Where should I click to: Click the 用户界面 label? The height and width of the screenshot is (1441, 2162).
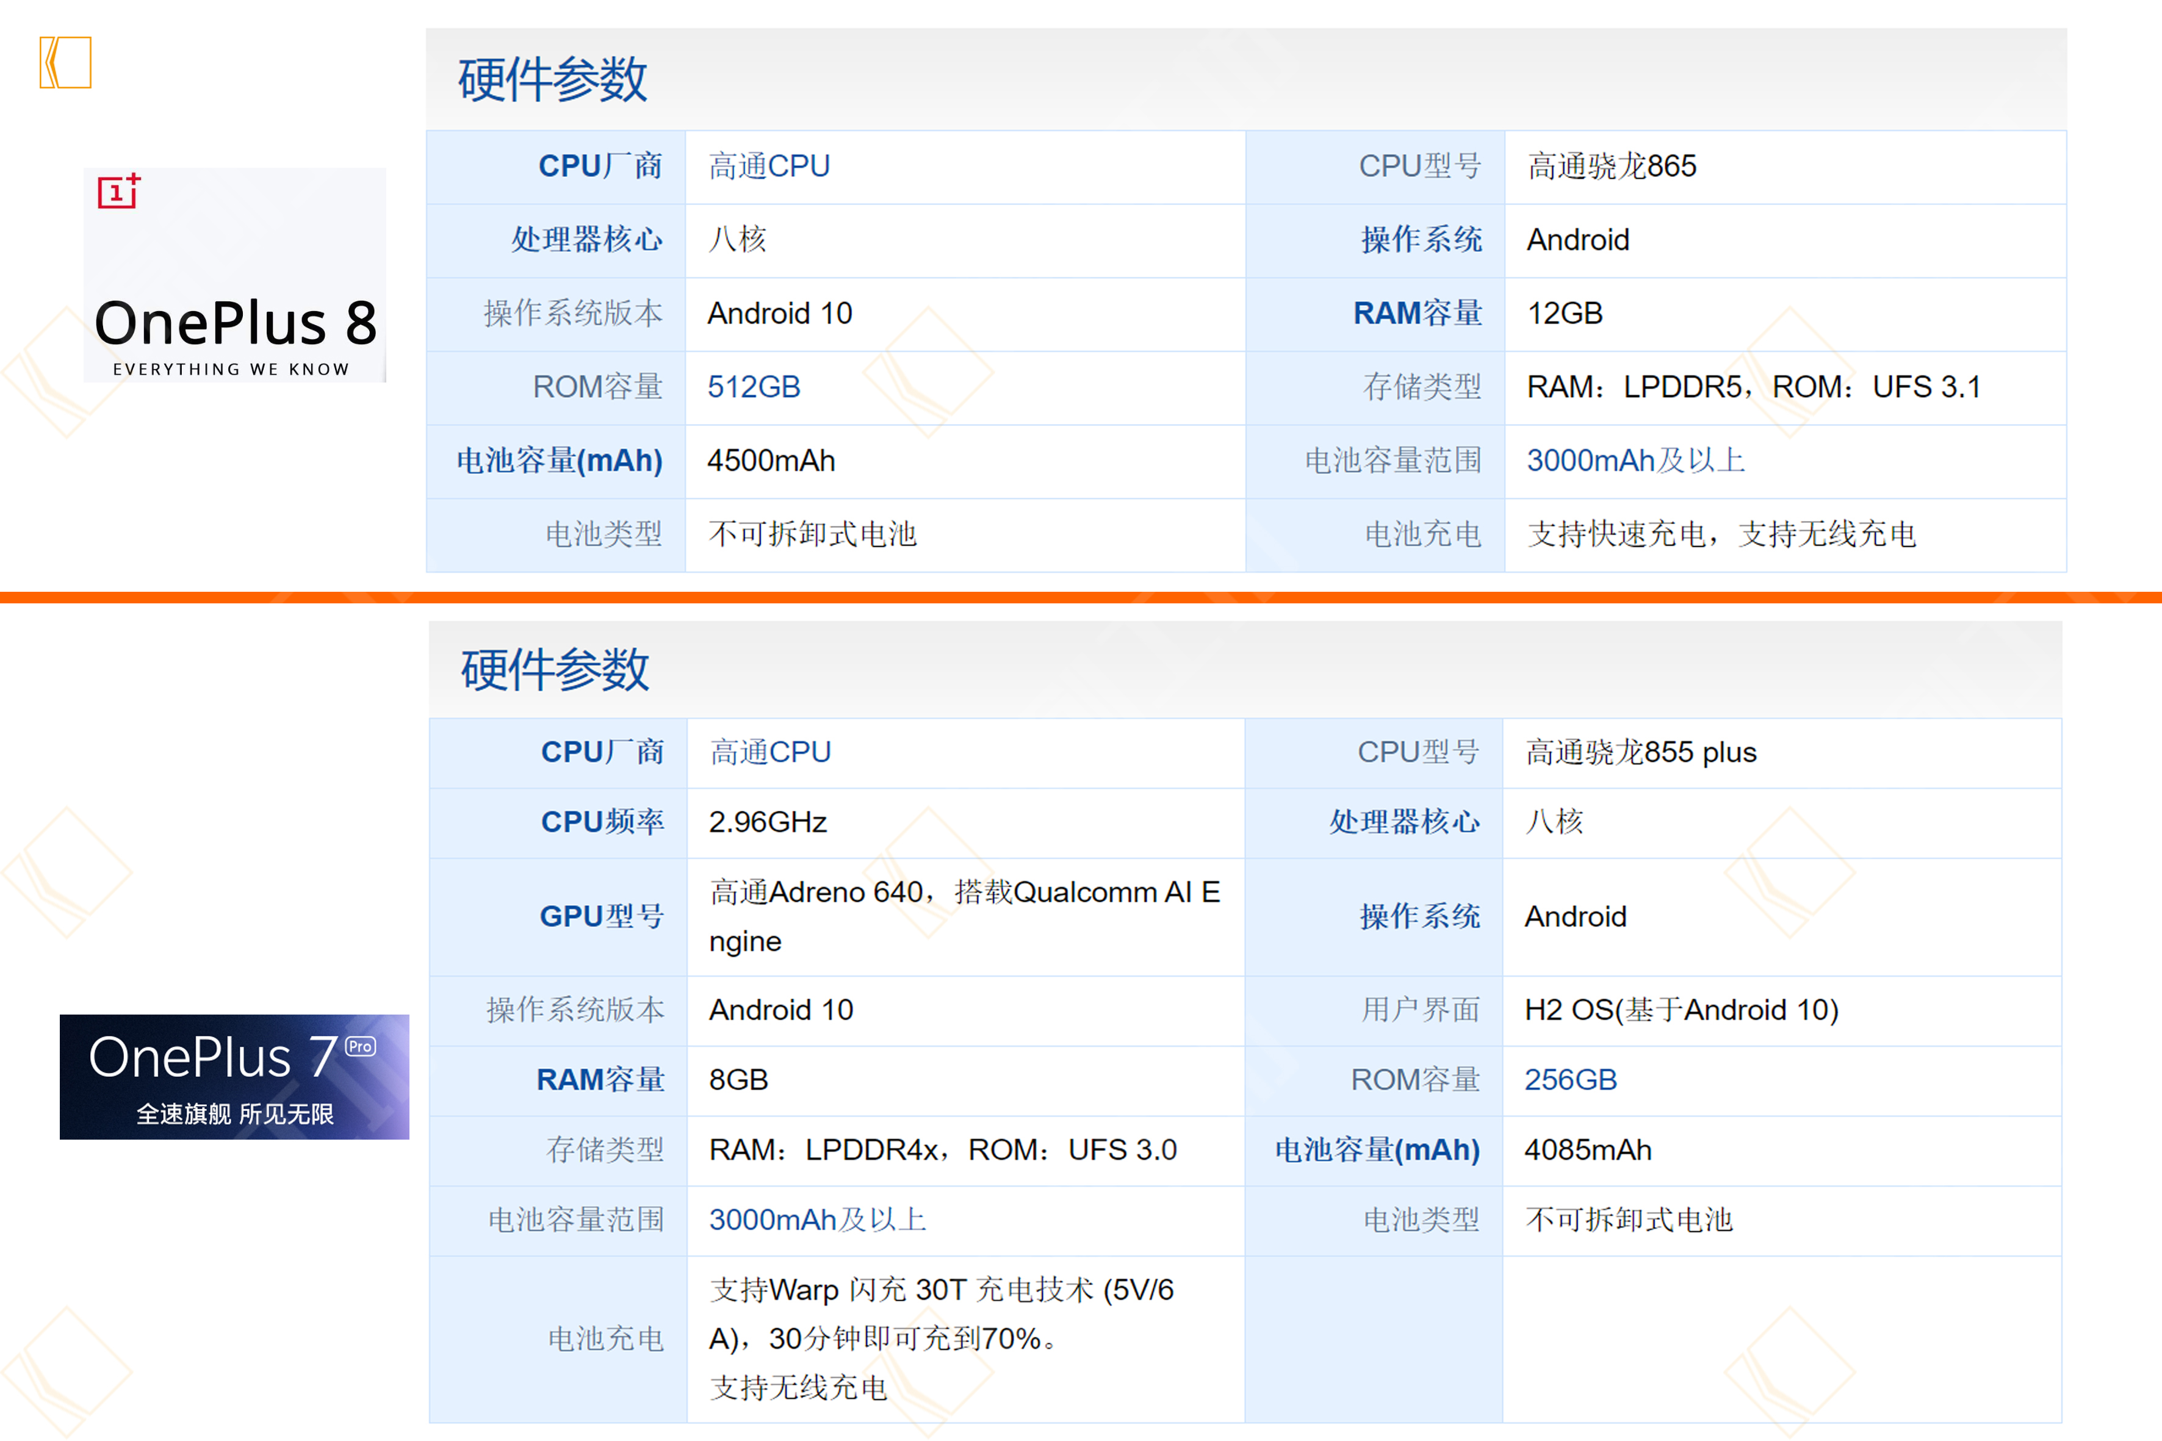coord(1420,1010)
